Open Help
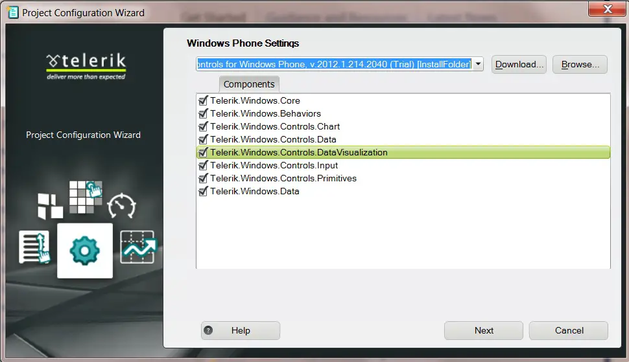 pyautogui.click(x=241, y=330)
